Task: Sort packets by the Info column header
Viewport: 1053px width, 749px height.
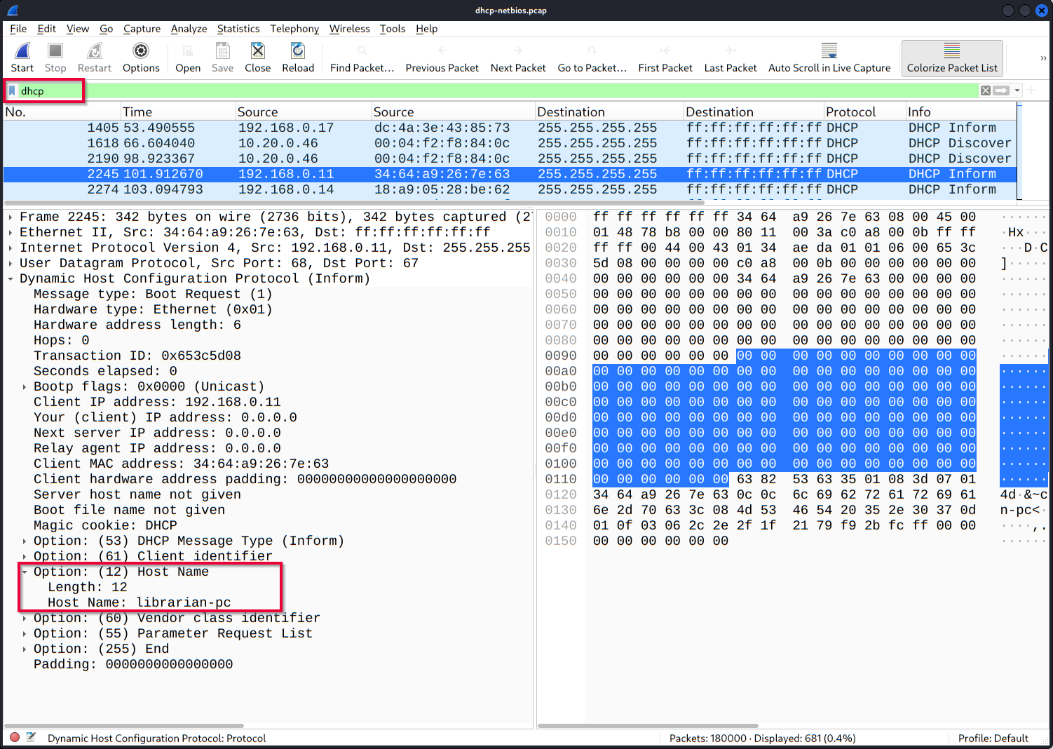Action: 960,112
